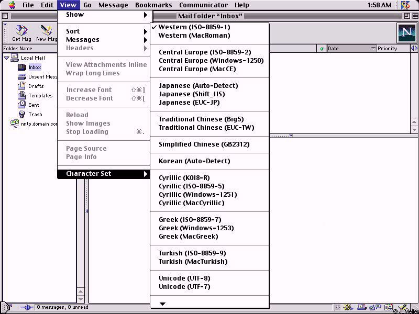Open the Bookmarks menu

point(153,5)
